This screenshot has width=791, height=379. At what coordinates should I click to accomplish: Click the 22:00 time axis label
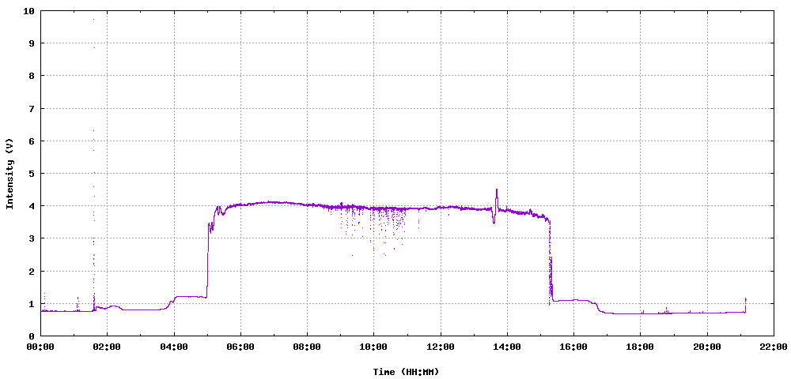point(774,347)
